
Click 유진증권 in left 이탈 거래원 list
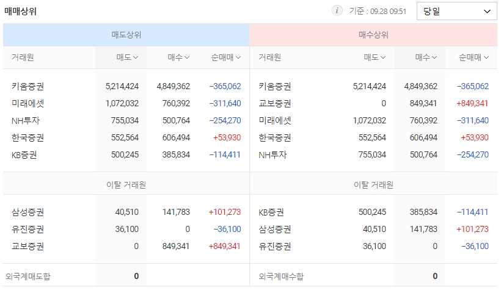[x=27, y=230]
